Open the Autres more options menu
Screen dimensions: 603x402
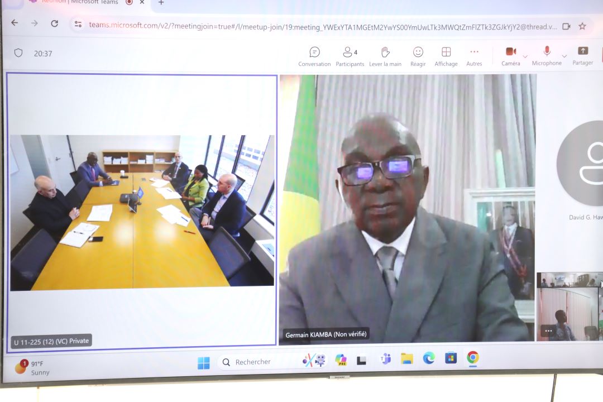click(474, 56)
